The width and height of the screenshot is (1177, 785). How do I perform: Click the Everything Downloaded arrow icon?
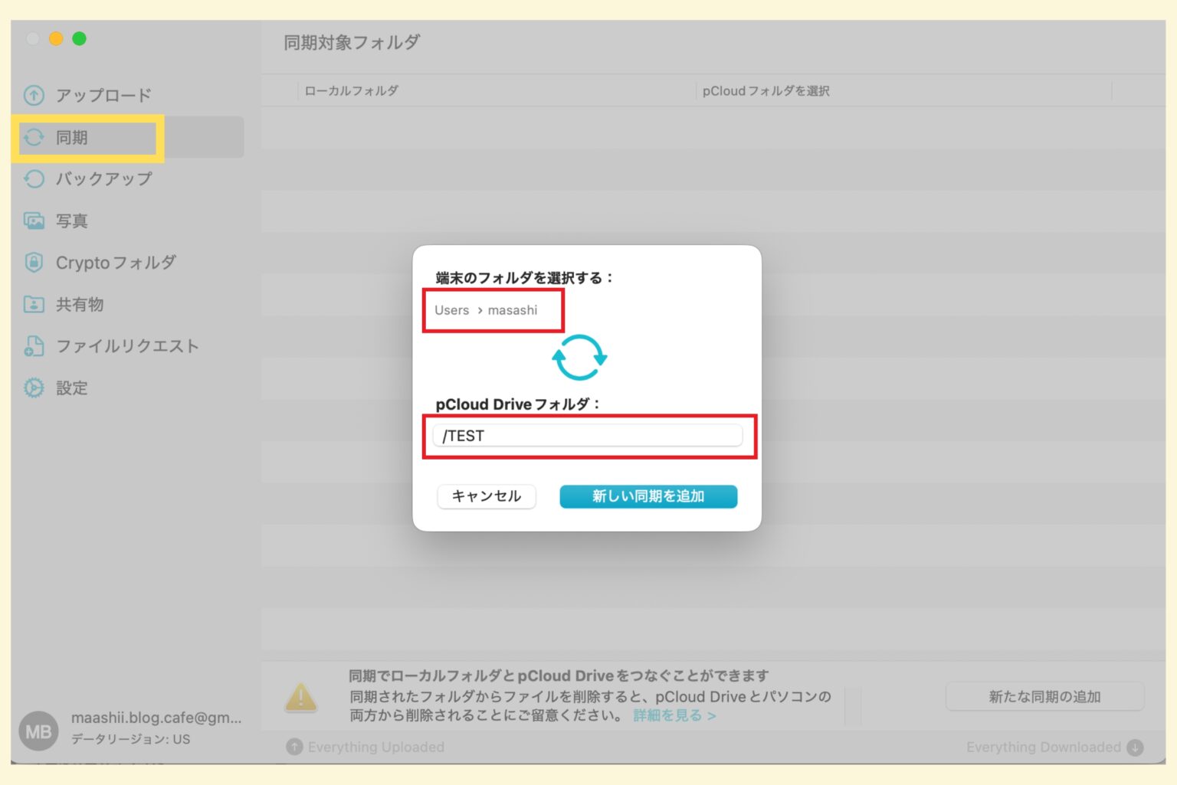[1136, 747]
